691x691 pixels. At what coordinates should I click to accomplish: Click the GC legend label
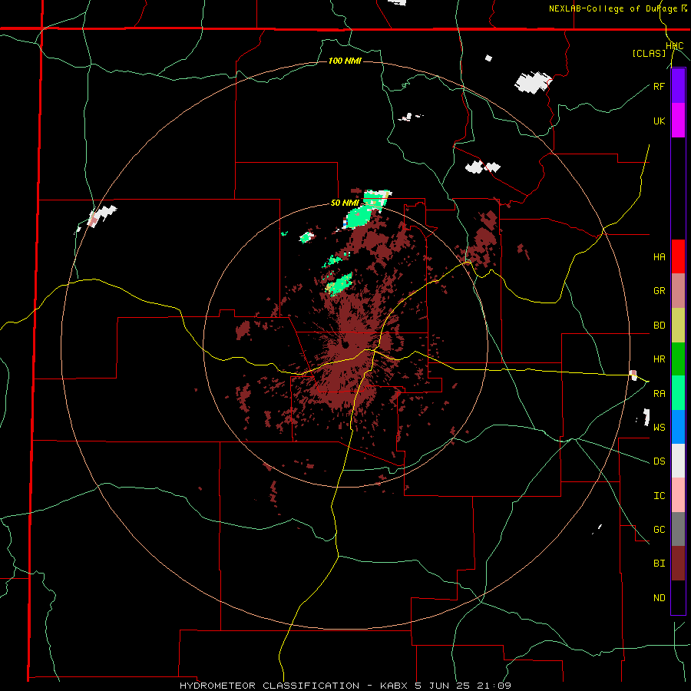tap(660, 529)
